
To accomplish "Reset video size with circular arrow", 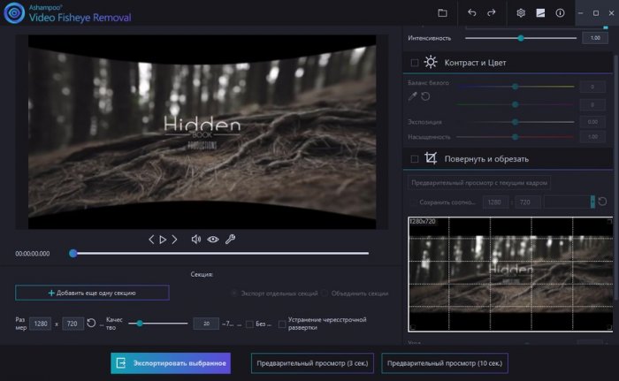I will click(91, 324).
